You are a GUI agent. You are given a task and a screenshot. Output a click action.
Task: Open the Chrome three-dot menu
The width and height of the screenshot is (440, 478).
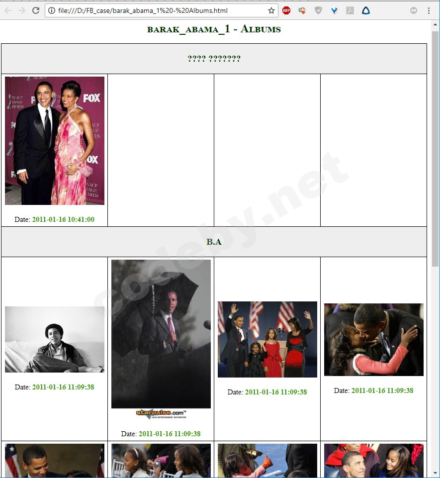(x=429, y=10)
